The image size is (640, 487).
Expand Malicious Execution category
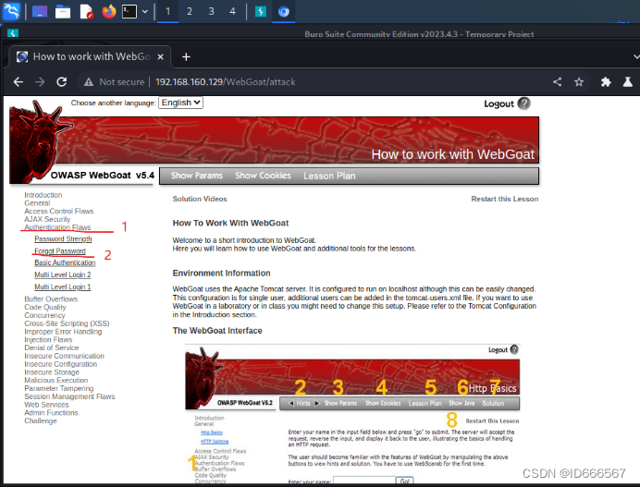[x=55, y=380]
